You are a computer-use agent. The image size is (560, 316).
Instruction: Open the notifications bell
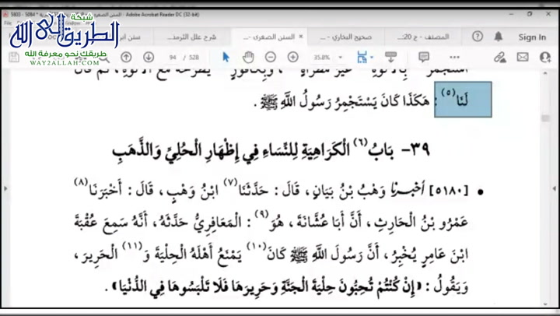(x=499, y=37)
